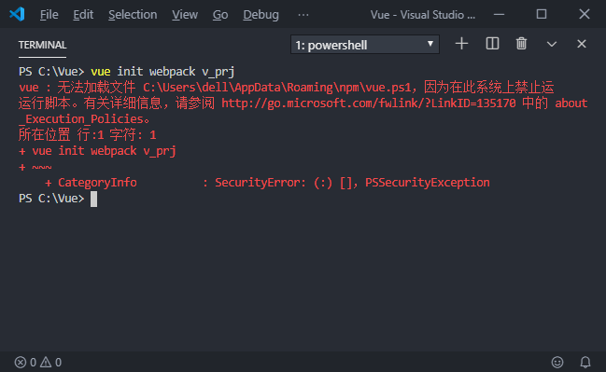Click the PSSecurityException text
606x372 pixels.
click(x=427, y=182)
